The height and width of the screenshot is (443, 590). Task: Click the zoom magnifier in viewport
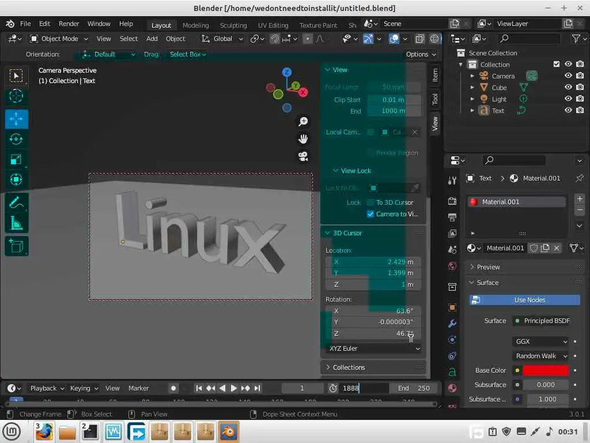[x=303, y=121]
